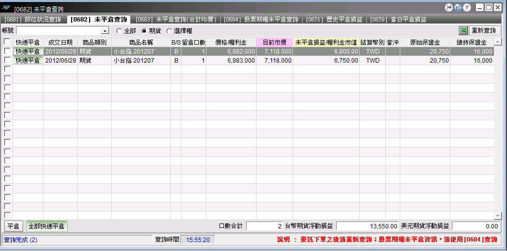The image size is (507, 251).
Task: Click the 台幣期貨浮動損益 field showing 13,550.00
Action: coord(368,226)
